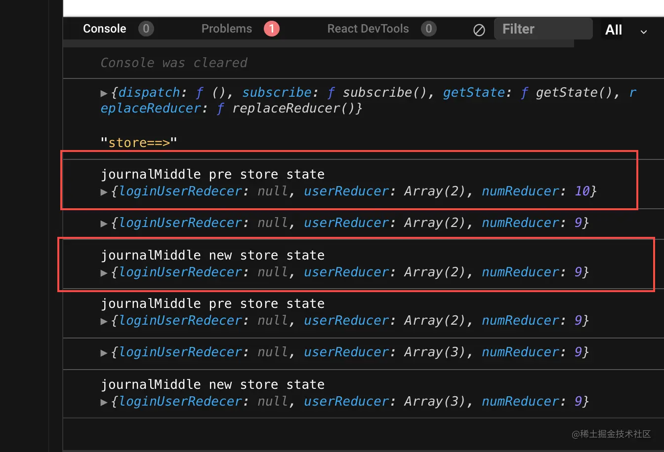Image resolution: width=664 pixels, height=452 pixels.
Task: Click the Problems count badge showing 1
Action: pos(272,29)
